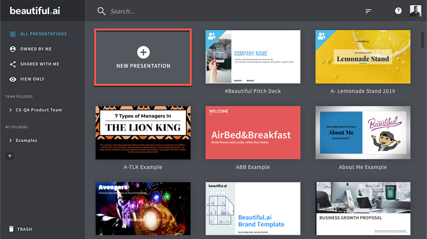Open the user profile avatar
This screenshot has width=427, height=239.
(415, 11)
